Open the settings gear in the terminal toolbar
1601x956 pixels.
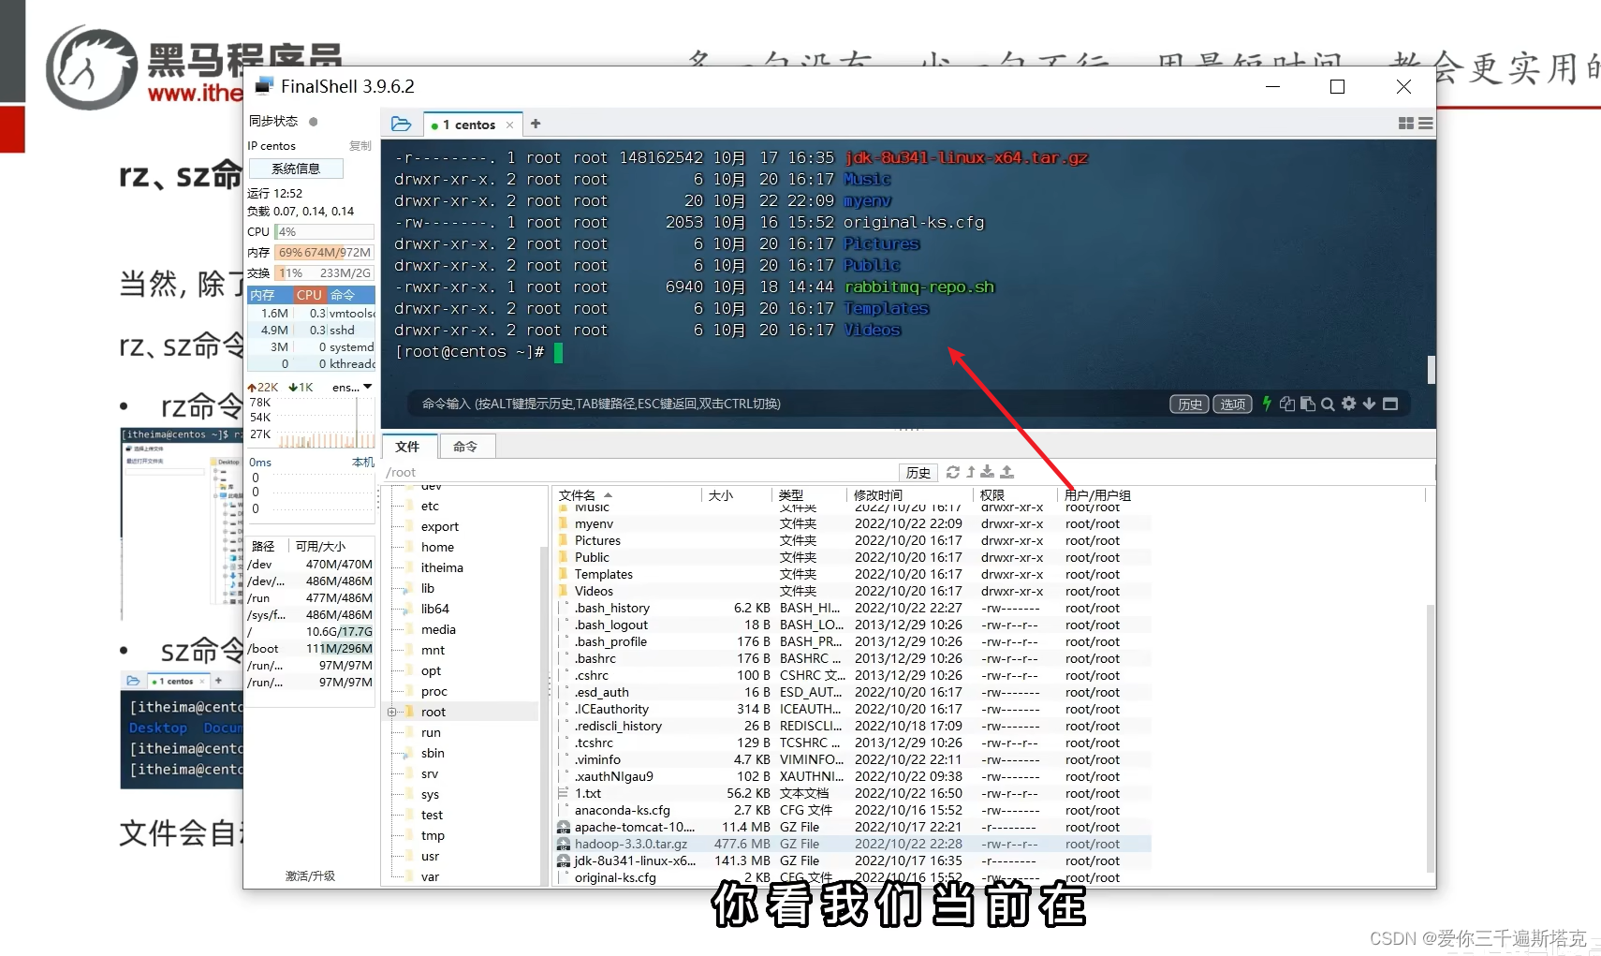pyautogui.click(x=1349, y=404)
